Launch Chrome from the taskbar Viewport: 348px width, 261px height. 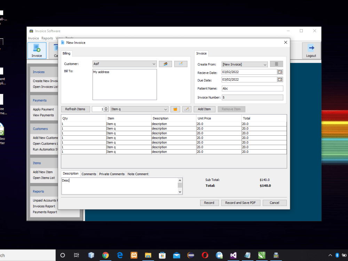coord(105,255)
